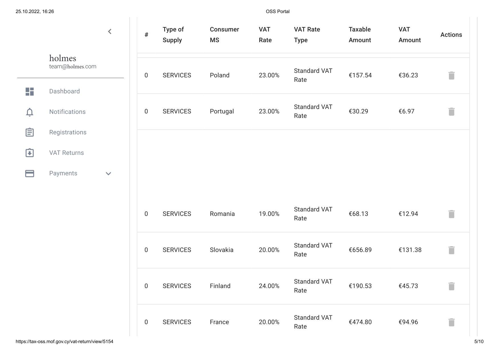The height and width of the screenshot is (353, 499).
Task: Select the Finland cell
Action: tap(220, 286)
